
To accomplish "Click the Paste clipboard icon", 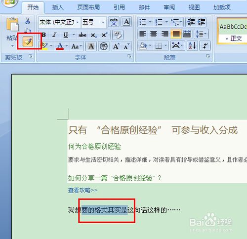I will coord(12,24).
